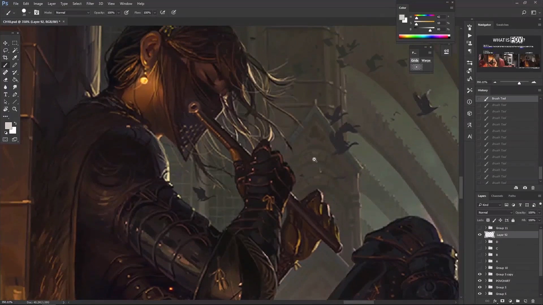Select the Magic Wand tool

15,50
